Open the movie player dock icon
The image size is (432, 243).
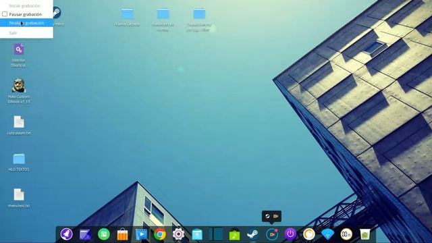tap(141, 234)
